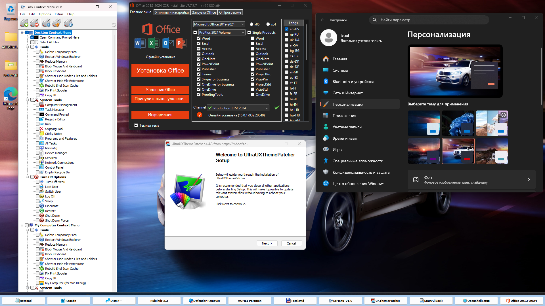Image resolution: width=545 pixels, height=306 pixels.
Task: Check the ru-RU language checkbox
Action: coord(287,35)
